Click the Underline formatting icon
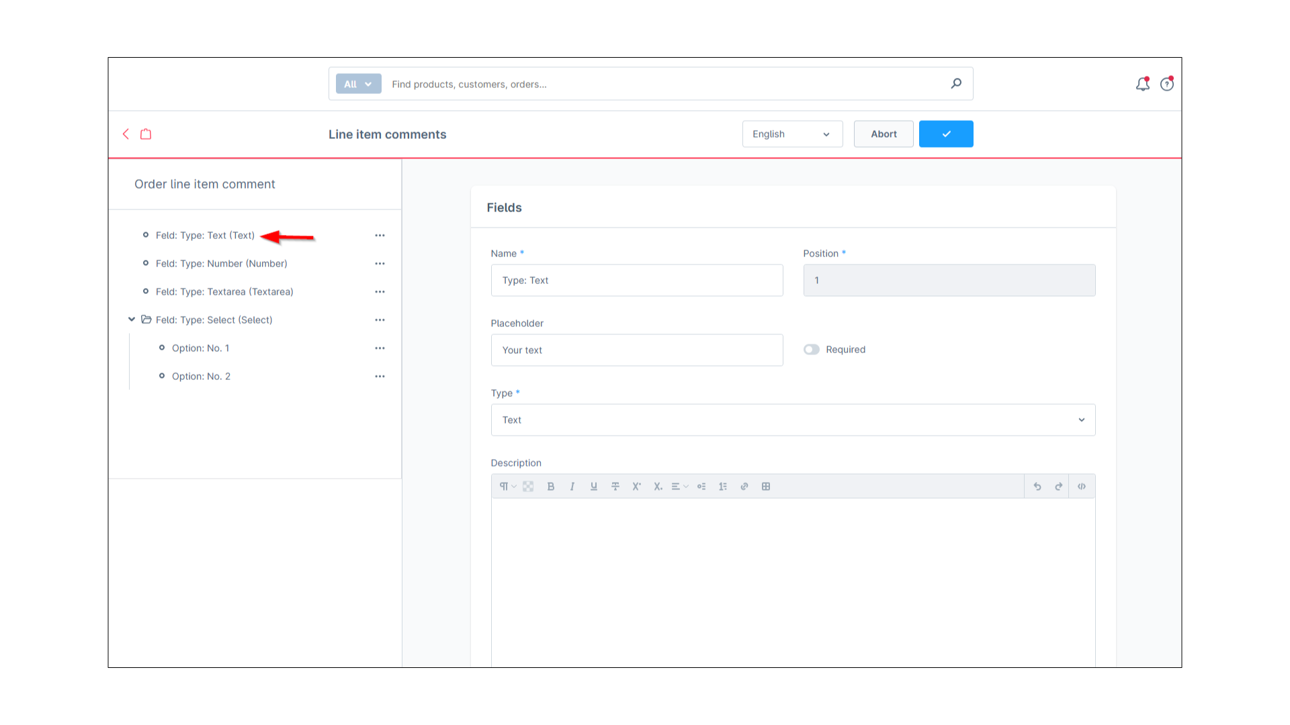 click(594, 486)
